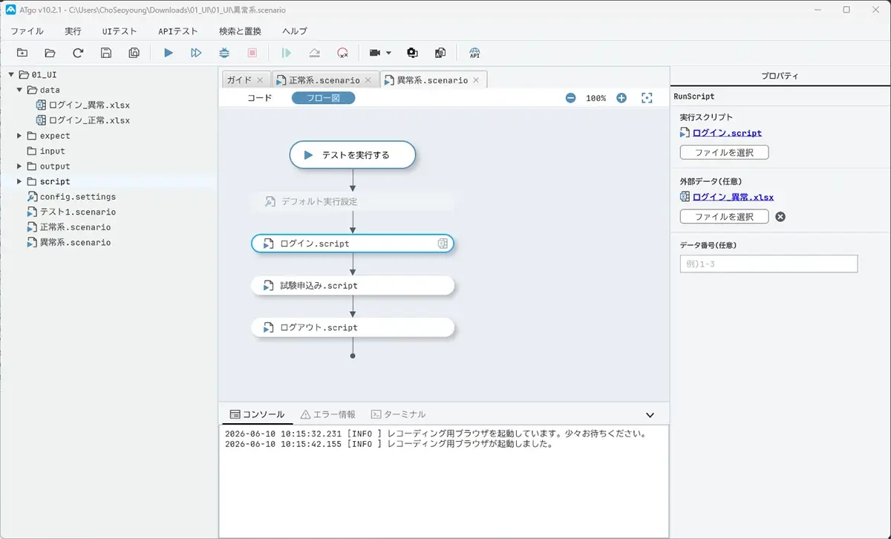Open the ターミナル tab
Viewport: 891px width, 539px height.
point(399,414)
